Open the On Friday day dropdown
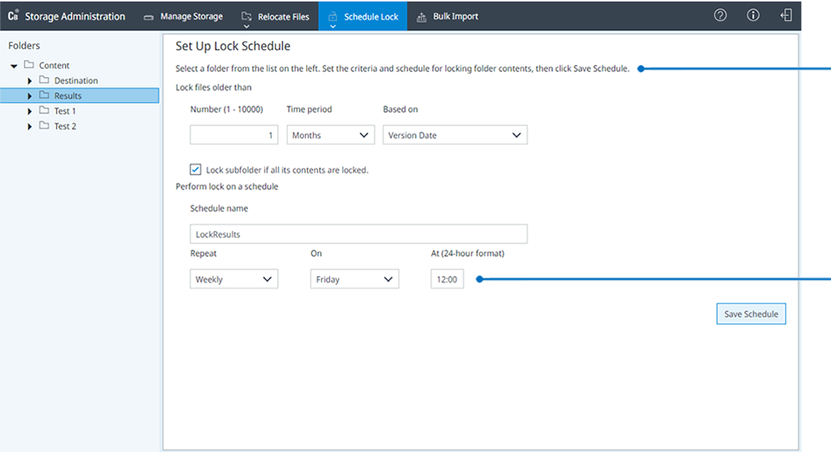The image size is (831, 452). click(354, 280)
